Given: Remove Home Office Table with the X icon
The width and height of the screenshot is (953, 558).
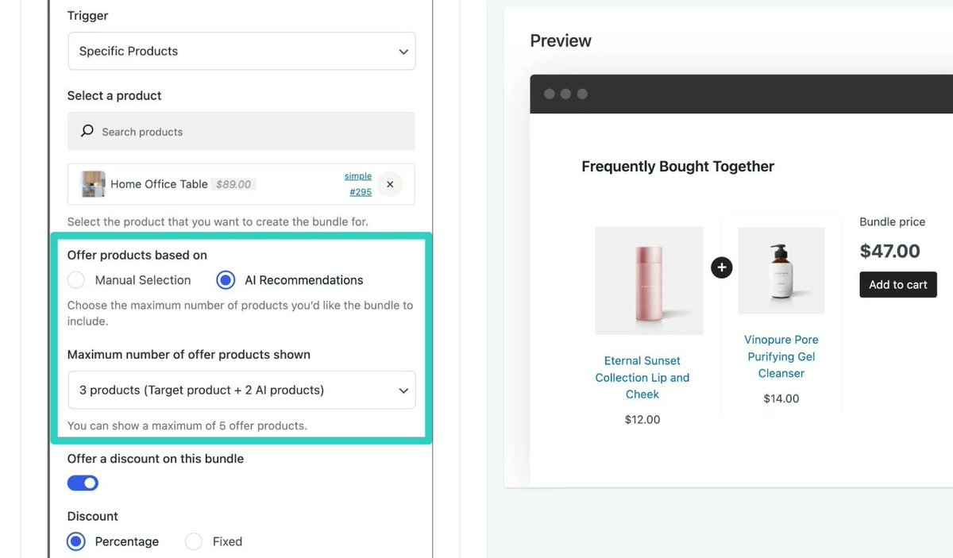Looking at the screenshot, I should click(x=390, y=184).
